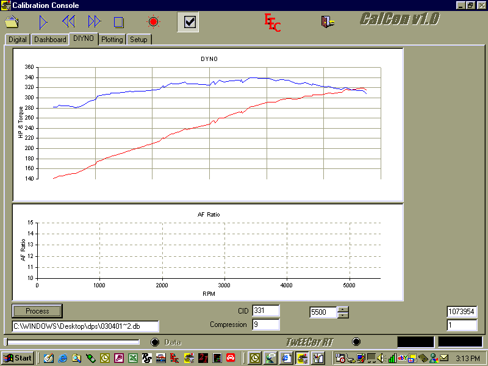Open a file with the folder icon

click(x=12, y=22)
